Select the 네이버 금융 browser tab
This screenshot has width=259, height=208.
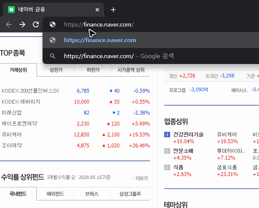[x=53, y=10]
